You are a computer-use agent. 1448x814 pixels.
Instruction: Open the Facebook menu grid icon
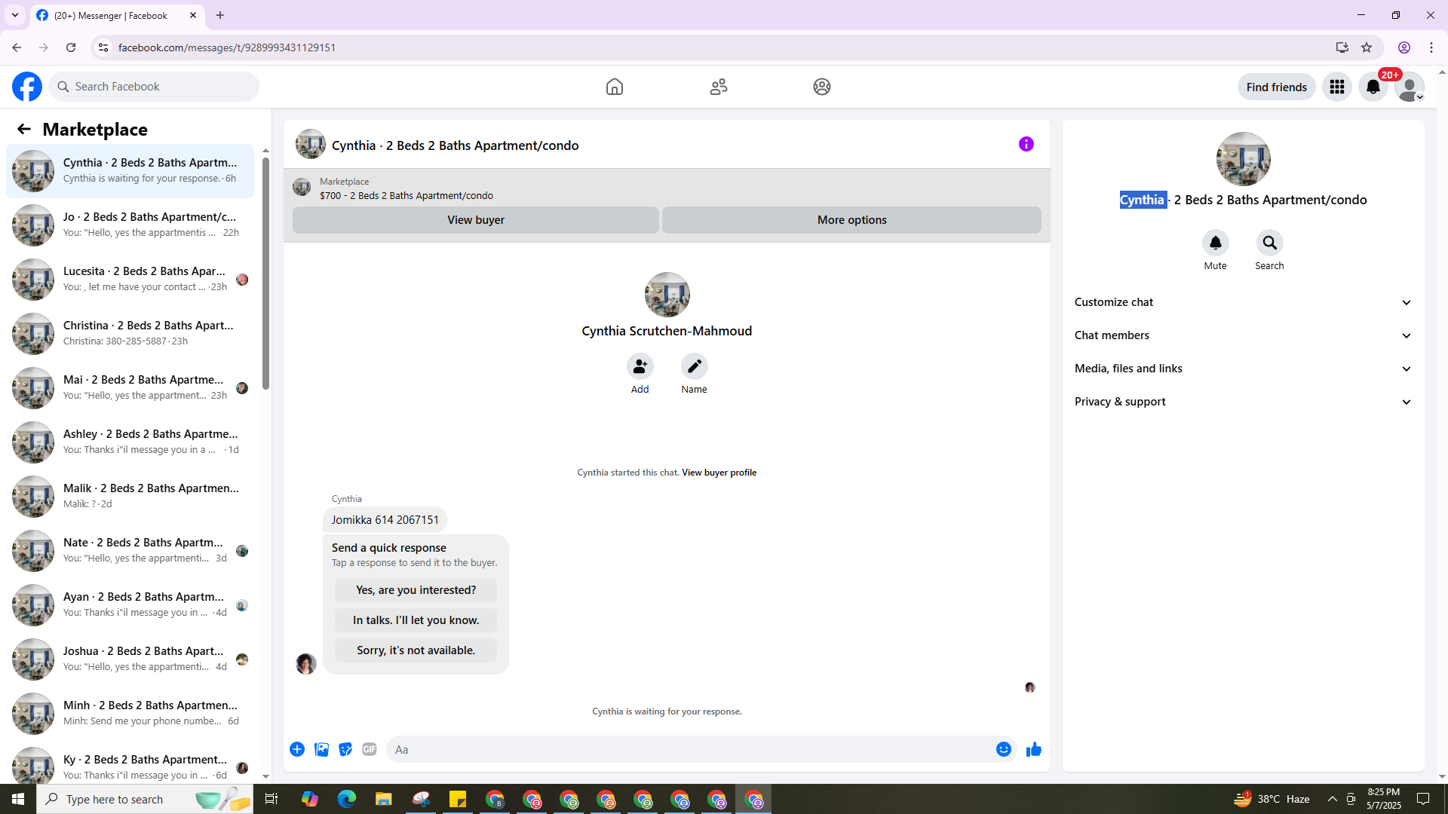point(1336,87)
